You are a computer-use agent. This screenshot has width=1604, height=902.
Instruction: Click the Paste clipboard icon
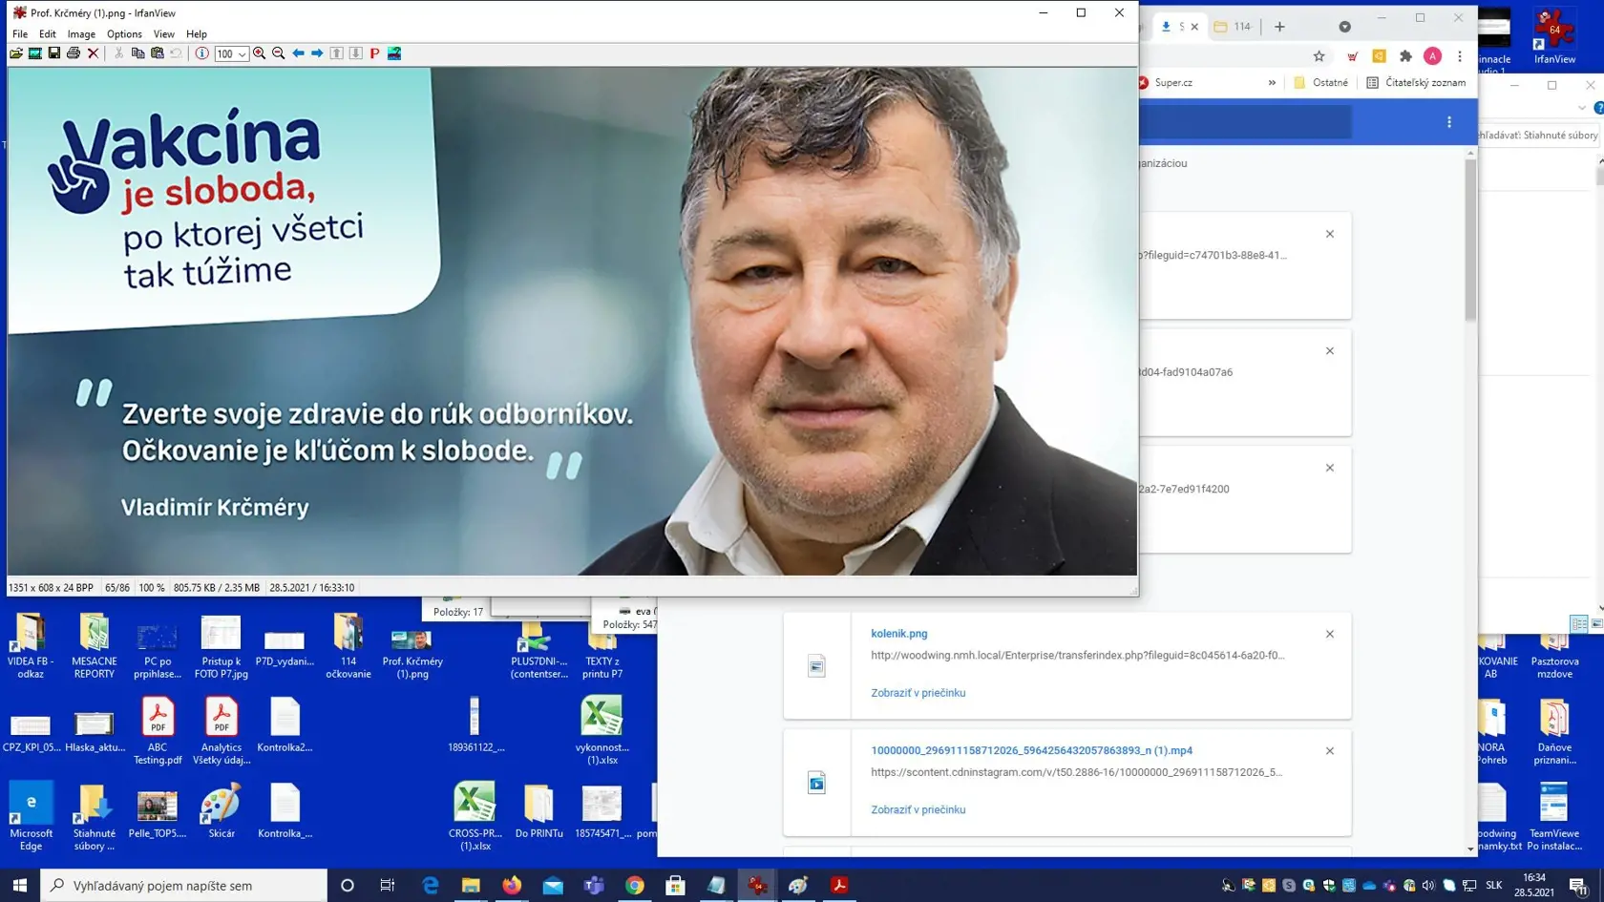pos(157,53)
